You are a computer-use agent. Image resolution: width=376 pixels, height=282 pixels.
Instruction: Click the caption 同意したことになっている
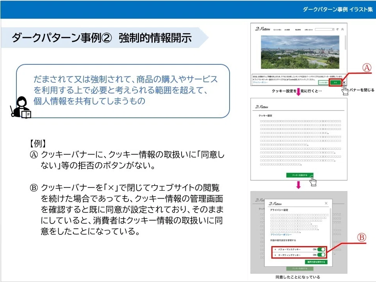pos(298,277)
